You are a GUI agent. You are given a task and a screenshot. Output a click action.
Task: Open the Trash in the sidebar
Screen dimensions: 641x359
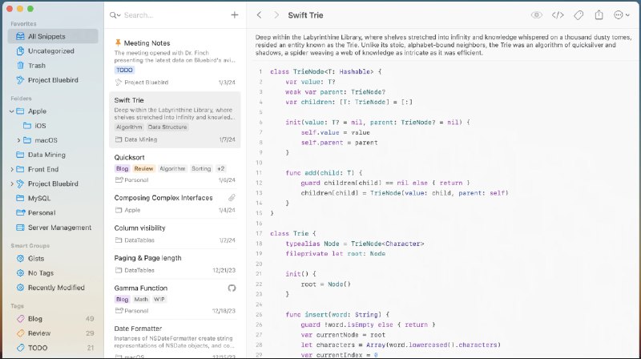37,65
